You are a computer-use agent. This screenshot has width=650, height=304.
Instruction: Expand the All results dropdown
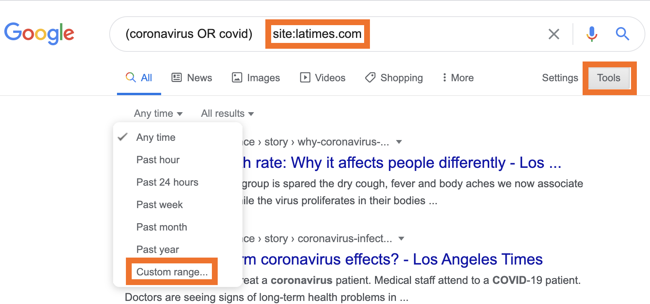click(x=227, y=113)
